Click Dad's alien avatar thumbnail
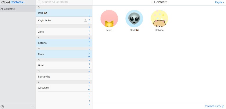The image size is (226, 109). [134, 18]
